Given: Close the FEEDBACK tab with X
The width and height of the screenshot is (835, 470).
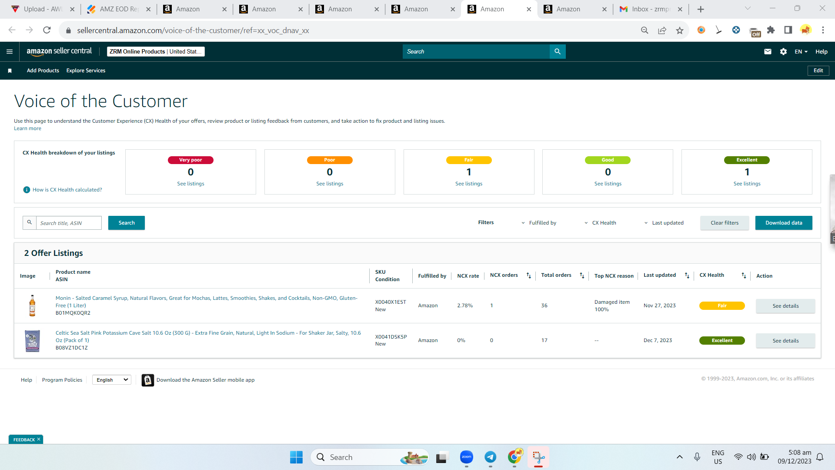Looking at the screenshot, I should 39,440.
